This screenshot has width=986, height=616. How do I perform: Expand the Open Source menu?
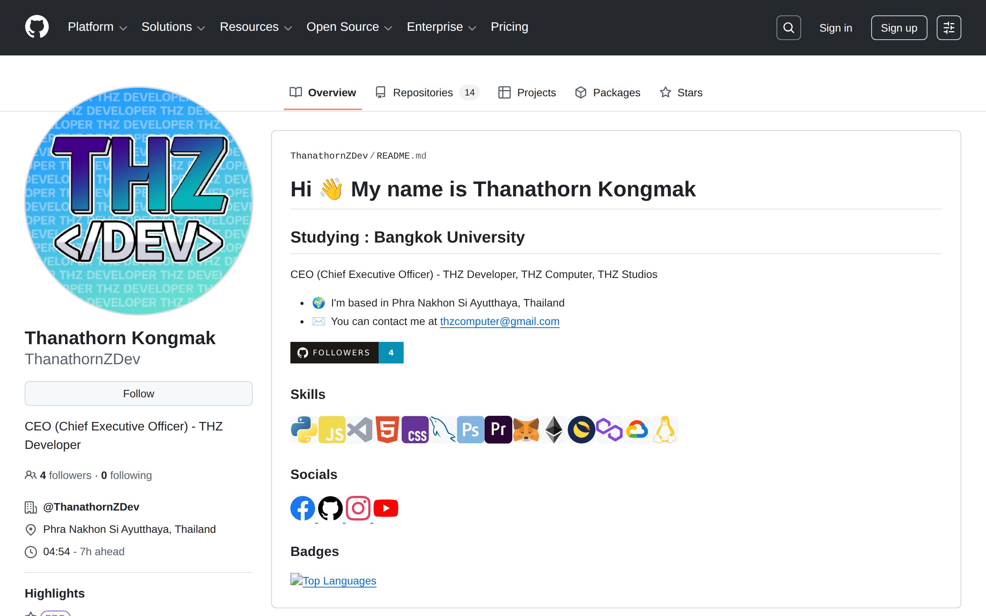pyautogui.click(x=349, y=27)
